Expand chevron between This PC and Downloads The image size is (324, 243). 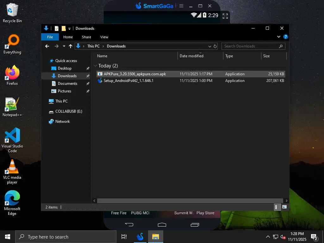coord(103,46)
